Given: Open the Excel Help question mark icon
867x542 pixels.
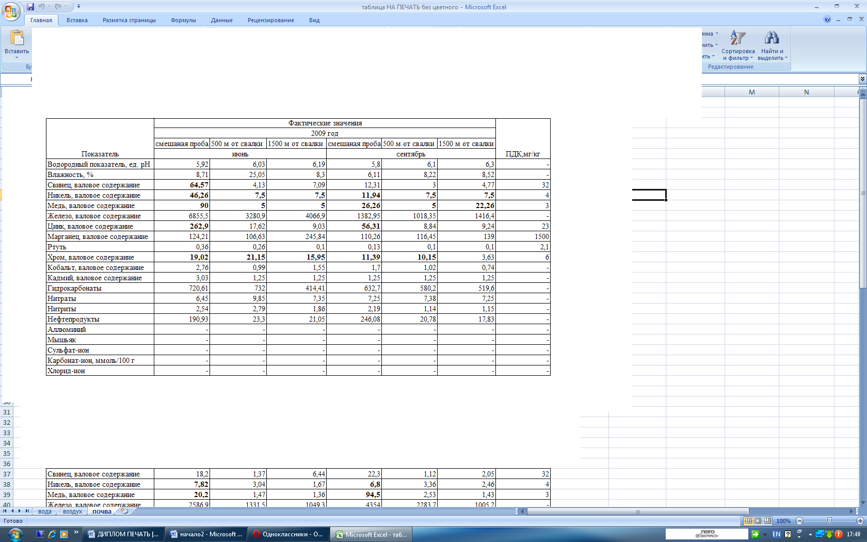Looking at the screenshot, I should click(x=827, y=20).
